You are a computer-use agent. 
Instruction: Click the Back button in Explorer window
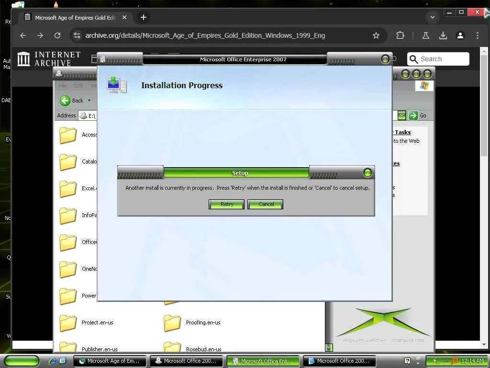point(72,101)
